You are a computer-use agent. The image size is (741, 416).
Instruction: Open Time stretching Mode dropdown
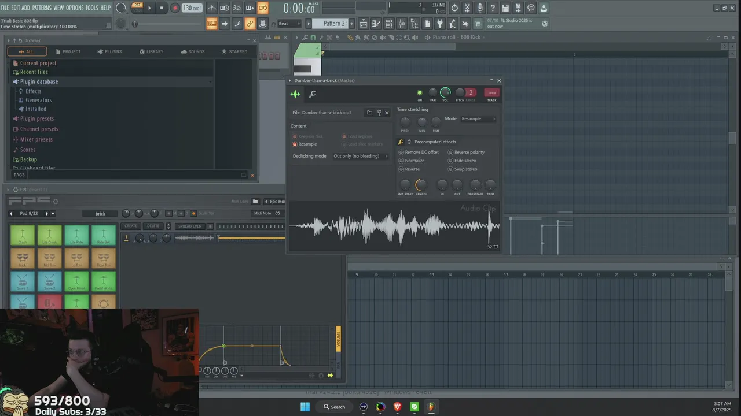click(x=478, y=119)
